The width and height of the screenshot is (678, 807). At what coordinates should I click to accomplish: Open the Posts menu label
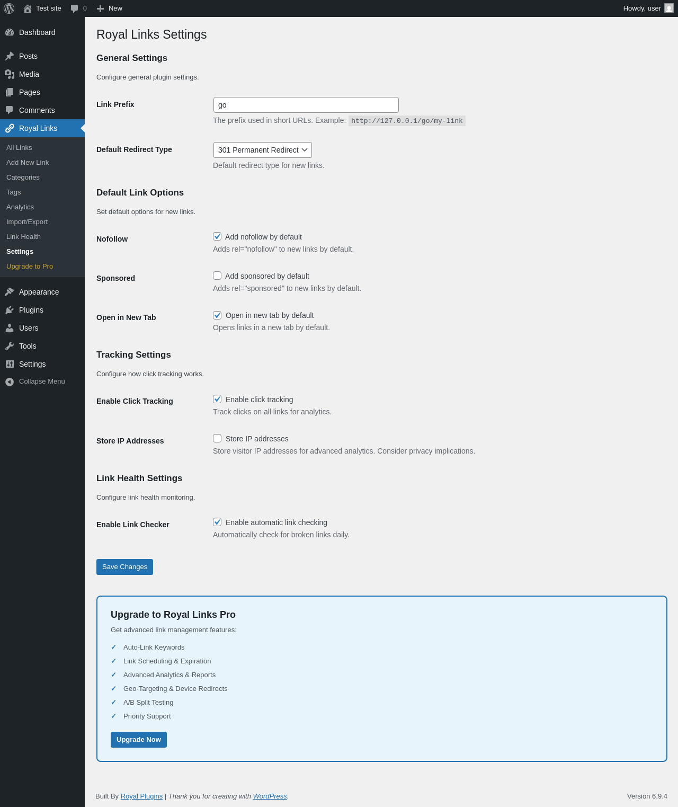point(28,56)
